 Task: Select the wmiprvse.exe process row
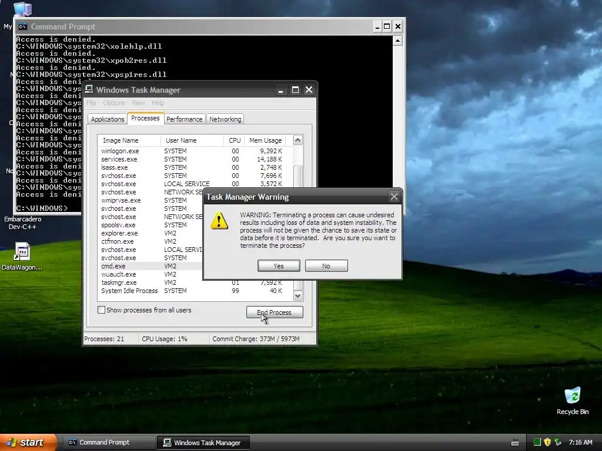coord(150,200)
